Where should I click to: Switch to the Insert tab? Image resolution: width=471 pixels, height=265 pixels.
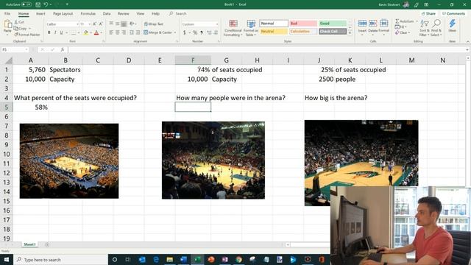pyautogui.click(x=40, y=13)
